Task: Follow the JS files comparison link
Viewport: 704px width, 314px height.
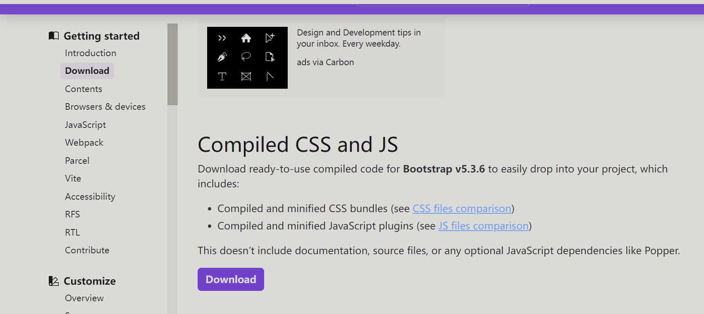Action: tap(483, 226)
